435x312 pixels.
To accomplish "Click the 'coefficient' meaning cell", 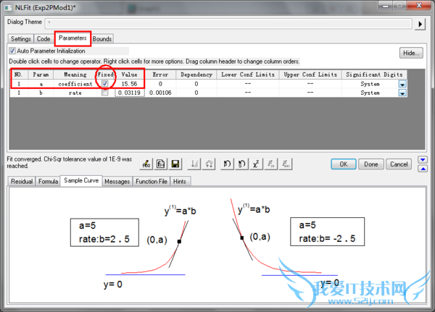I will (x=75, y=84).
